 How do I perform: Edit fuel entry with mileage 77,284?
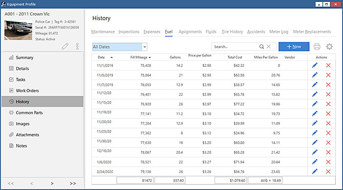[315, 123]
